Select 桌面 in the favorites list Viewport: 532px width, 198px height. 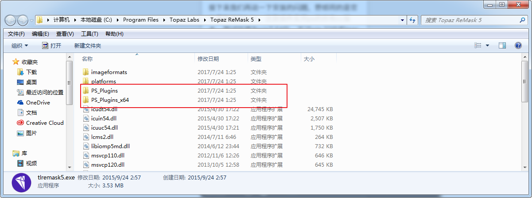click(x=31, y=82)
